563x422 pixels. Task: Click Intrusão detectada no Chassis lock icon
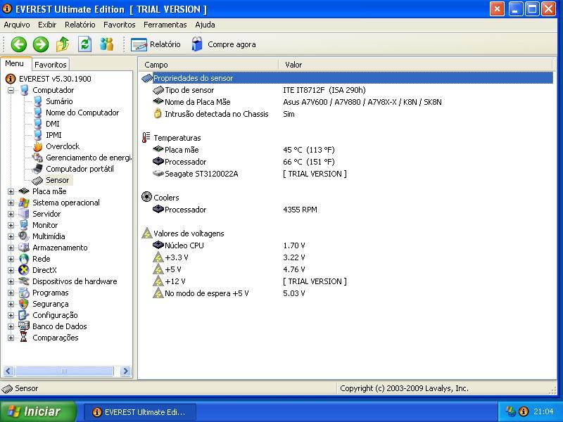click(x=158, y=114)
